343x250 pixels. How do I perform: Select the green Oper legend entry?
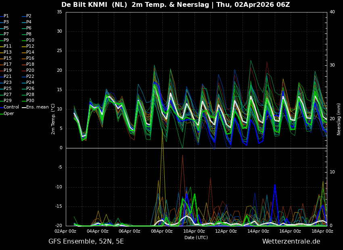(9, 114)
